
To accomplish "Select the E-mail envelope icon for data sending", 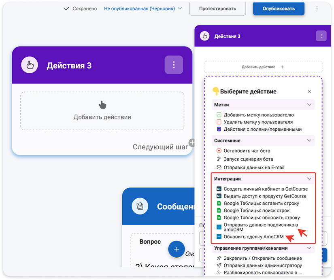I will click(x=219, y=168).
